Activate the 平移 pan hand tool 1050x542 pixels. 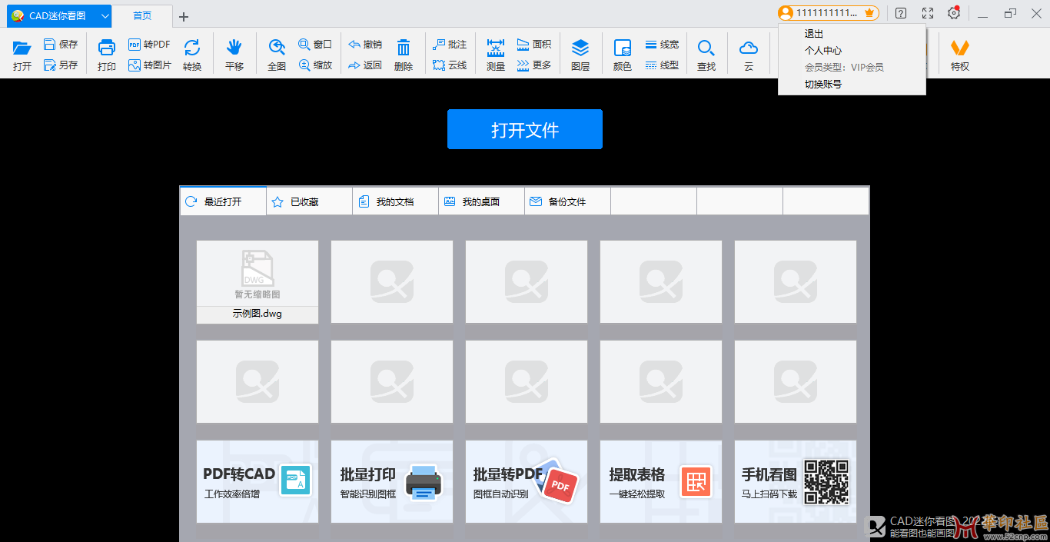click(234, 55)
